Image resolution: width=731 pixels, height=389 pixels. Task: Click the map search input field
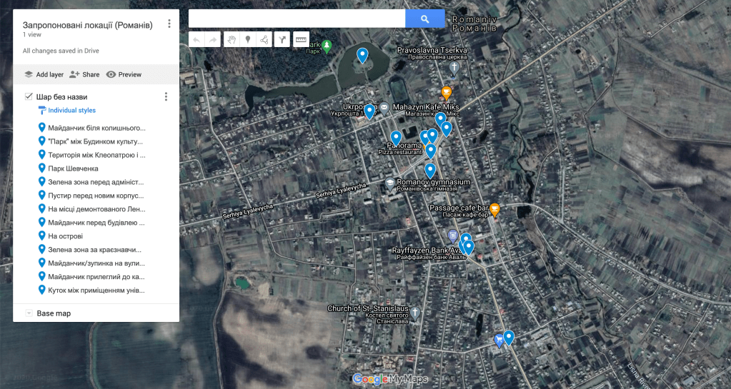(297, 19)
